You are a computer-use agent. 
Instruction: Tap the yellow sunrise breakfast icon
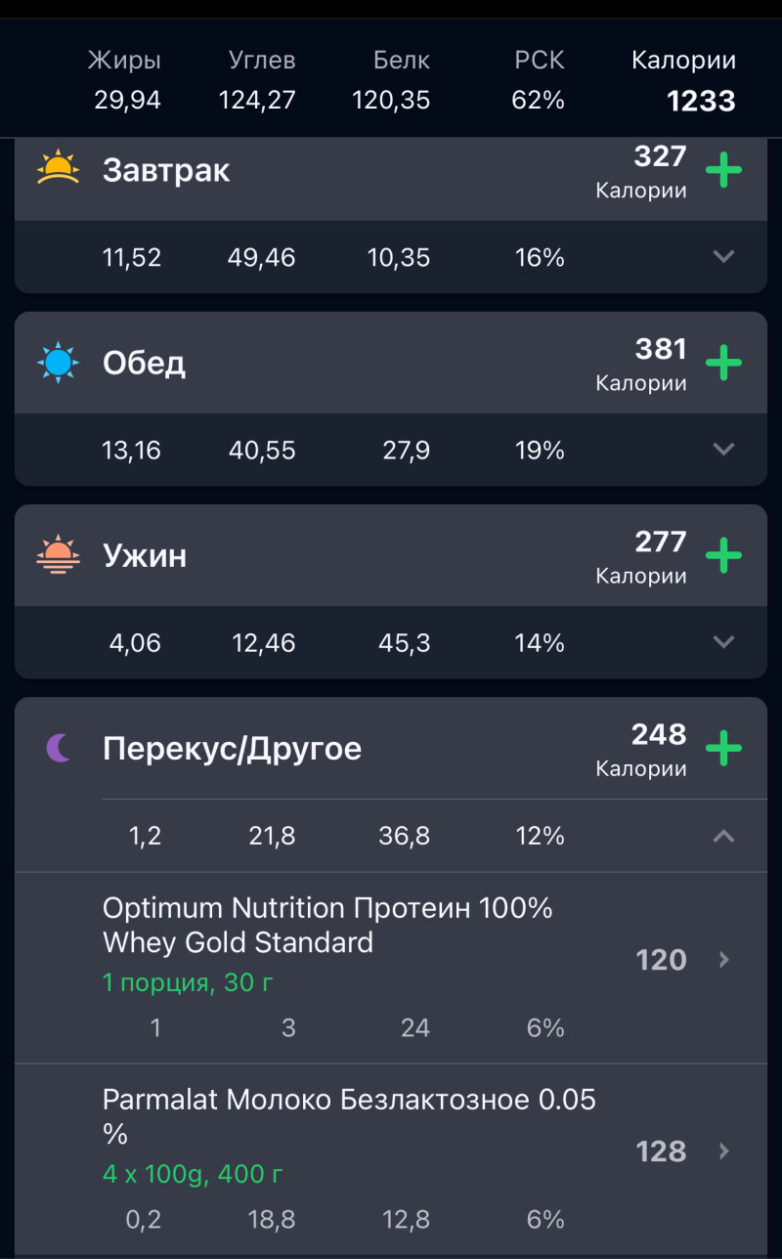coord(57,169)
